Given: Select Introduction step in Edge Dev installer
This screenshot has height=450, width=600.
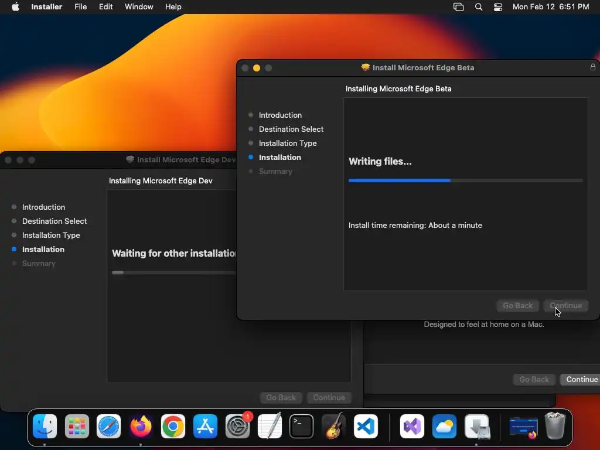Looking at the screenshot, I should pos(43,207).
